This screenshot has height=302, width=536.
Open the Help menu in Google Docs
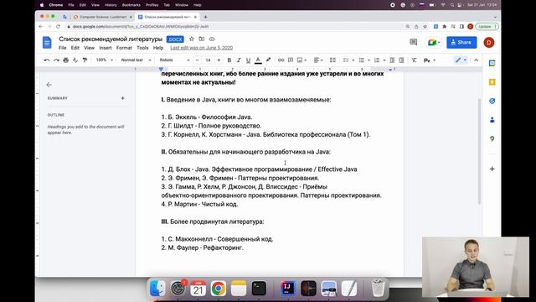coord(158,48)
